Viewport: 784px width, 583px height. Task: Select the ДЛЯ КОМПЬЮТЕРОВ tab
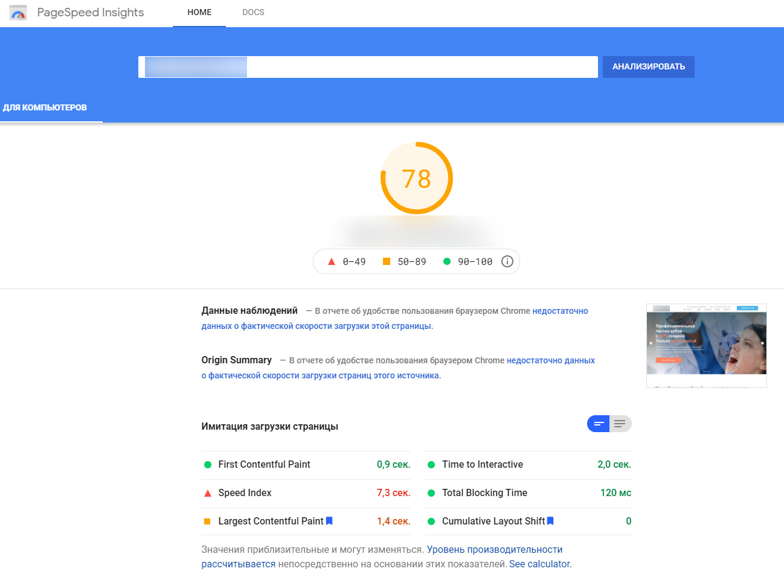coord(45,107)
